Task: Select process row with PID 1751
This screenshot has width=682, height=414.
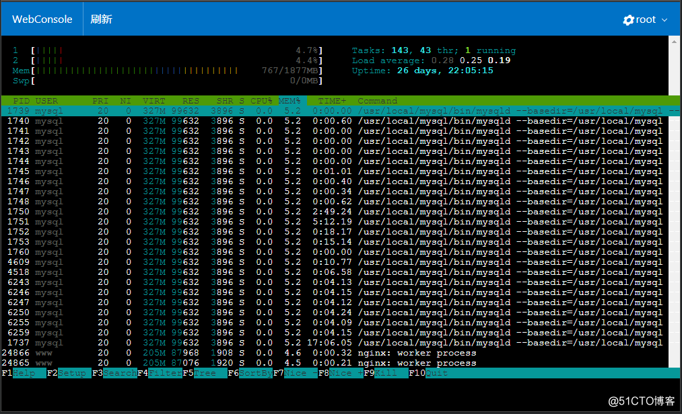Action: (335, 222)
